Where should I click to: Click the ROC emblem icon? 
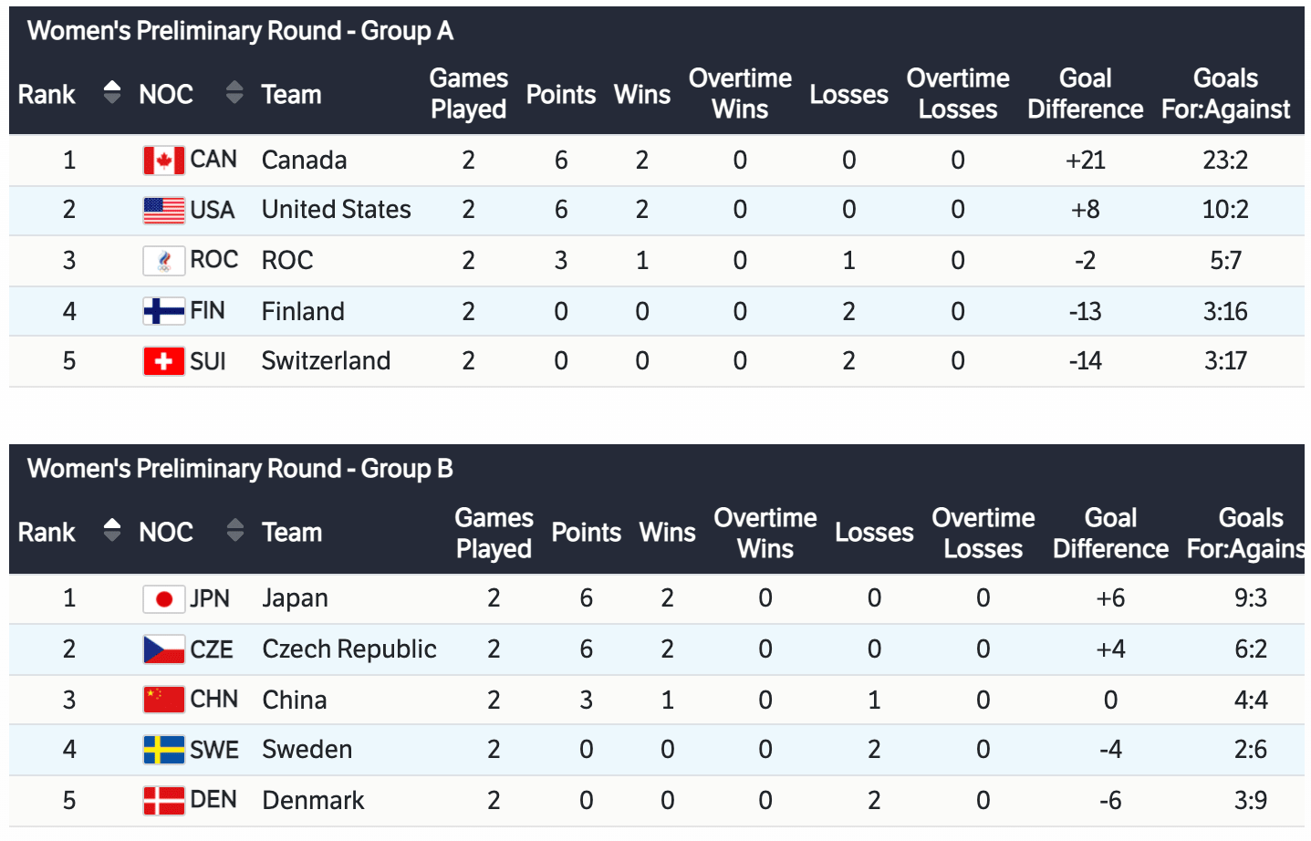pos(163,261)
